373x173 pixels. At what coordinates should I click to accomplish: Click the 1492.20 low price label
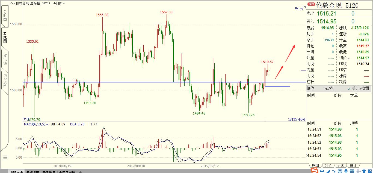[90, 103]
